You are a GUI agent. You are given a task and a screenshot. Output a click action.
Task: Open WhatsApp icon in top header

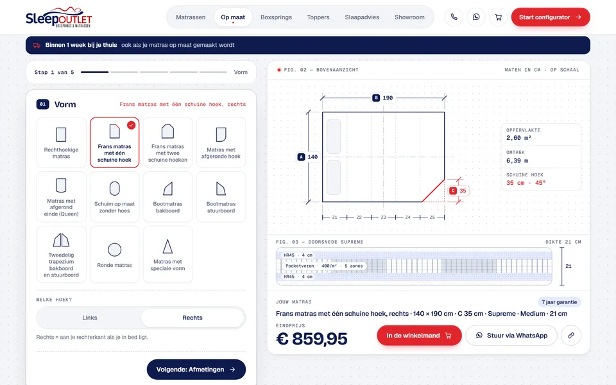tap(476, 17)
